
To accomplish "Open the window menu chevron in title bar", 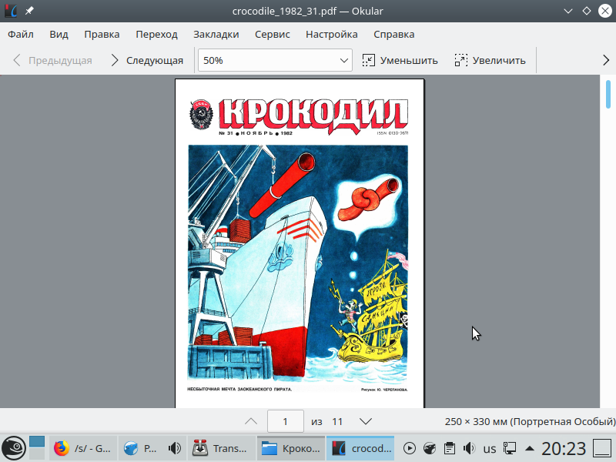I will [x=567, y=11].
